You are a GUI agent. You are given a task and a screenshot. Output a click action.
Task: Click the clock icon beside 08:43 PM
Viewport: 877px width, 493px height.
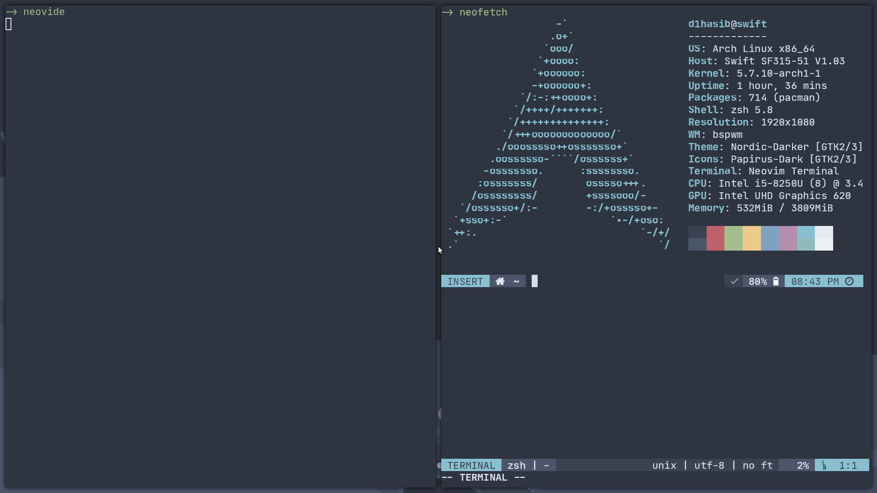click(x=850, y=281)
